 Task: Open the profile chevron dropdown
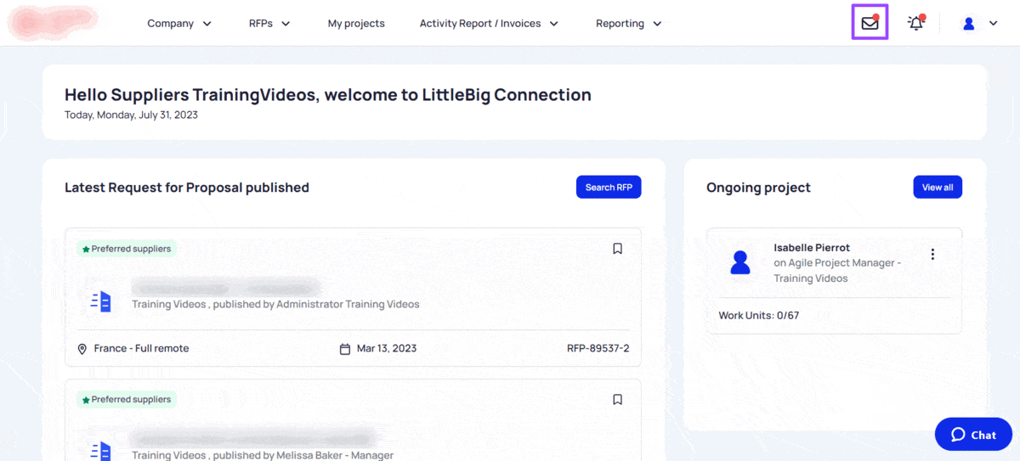pyautogui.click(x=993, y=24)
